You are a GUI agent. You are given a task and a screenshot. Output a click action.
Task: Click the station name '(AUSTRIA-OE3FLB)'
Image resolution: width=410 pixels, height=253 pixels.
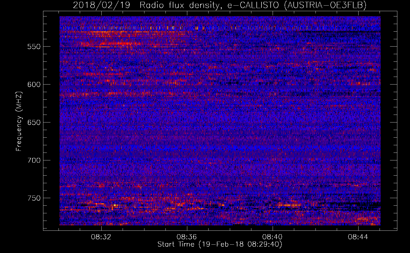326,5
